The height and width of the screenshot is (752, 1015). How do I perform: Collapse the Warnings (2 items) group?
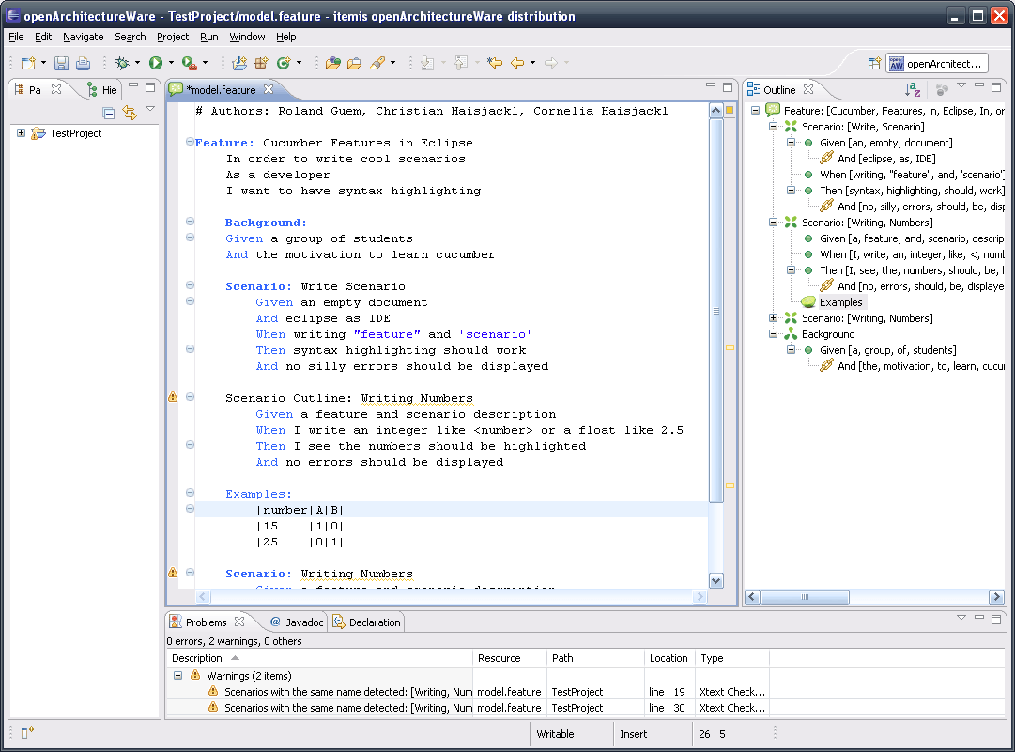[x=177, y=675]
